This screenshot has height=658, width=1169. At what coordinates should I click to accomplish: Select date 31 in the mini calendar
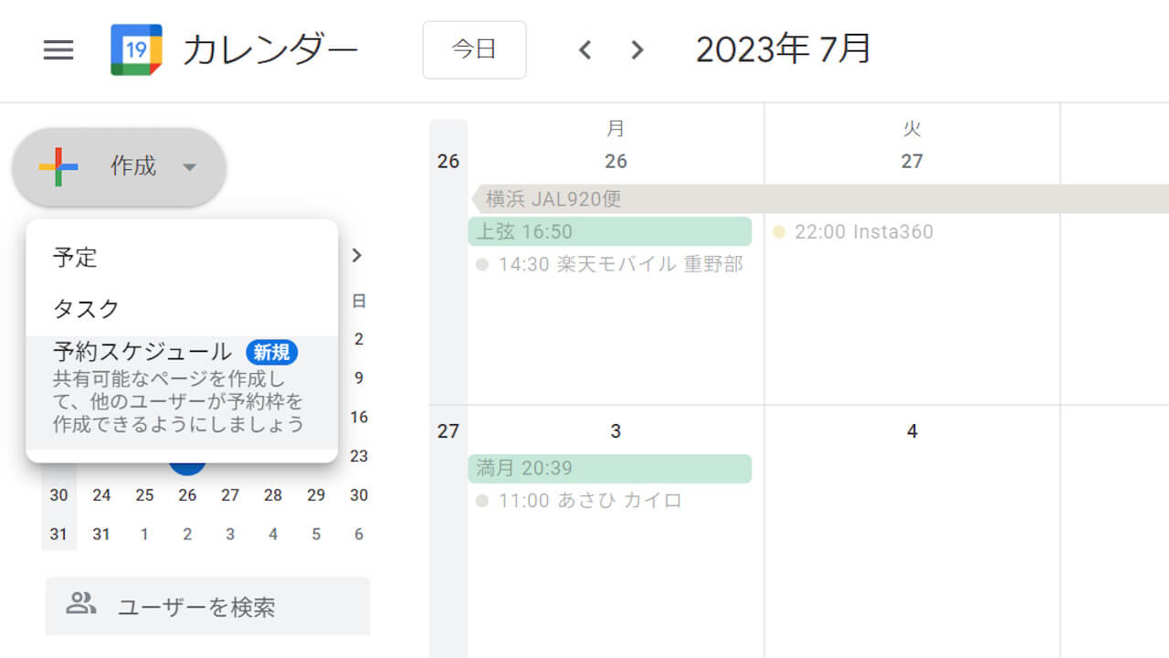point(101,534)
